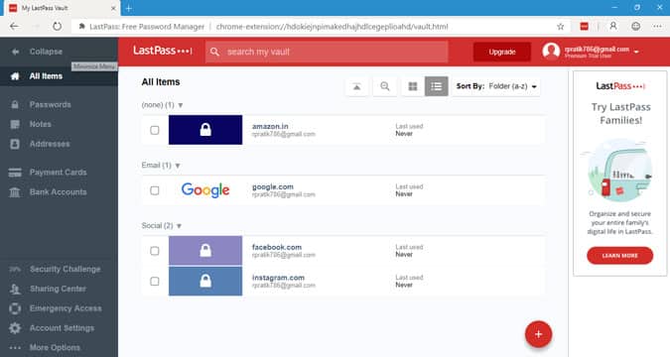Close the My LastPass Vault tab

[113, 8]
